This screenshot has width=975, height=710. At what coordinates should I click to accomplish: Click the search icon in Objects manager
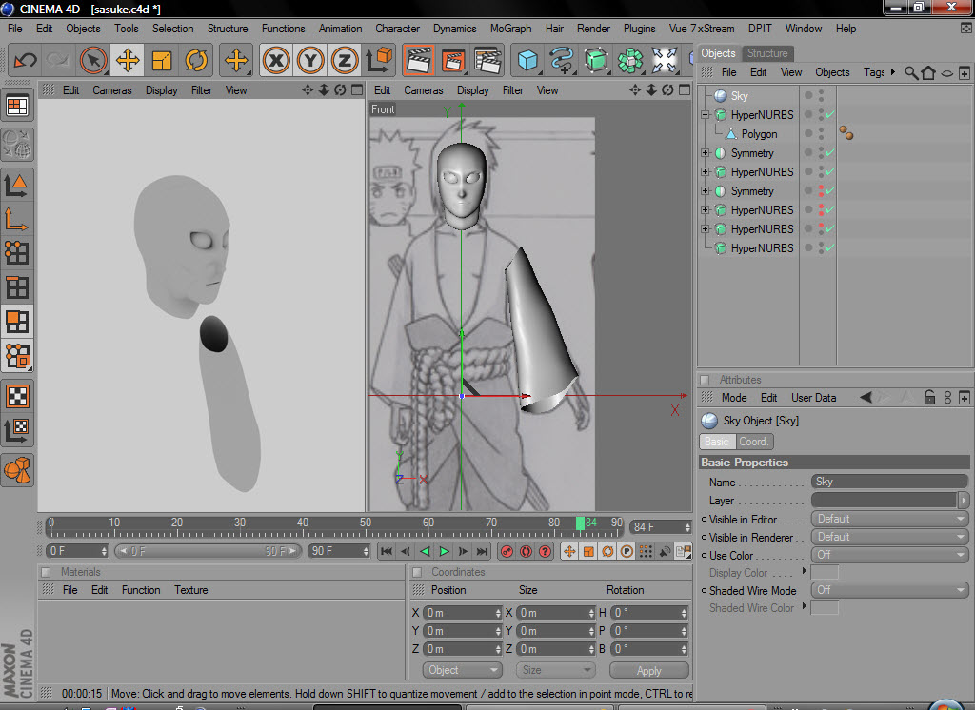tap(911, 72)
